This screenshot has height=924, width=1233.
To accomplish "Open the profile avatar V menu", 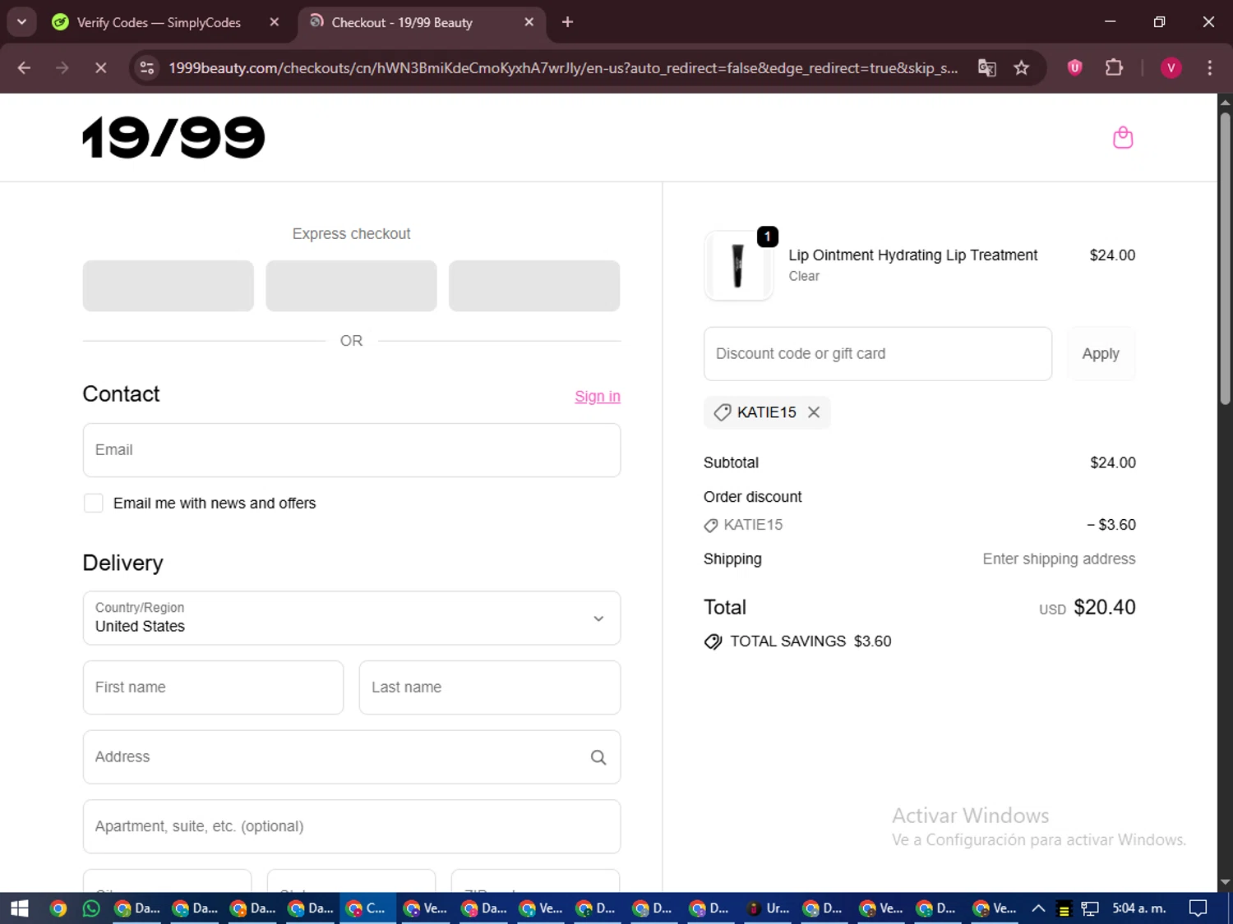I will pyautogui.click(x=1171, y=68).
